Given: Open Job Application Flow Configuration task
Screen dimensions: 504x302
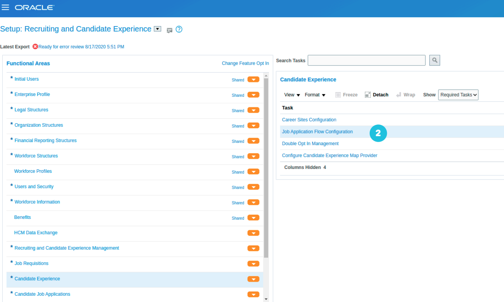Looking at the screenshot, I should tap(317, 131).
